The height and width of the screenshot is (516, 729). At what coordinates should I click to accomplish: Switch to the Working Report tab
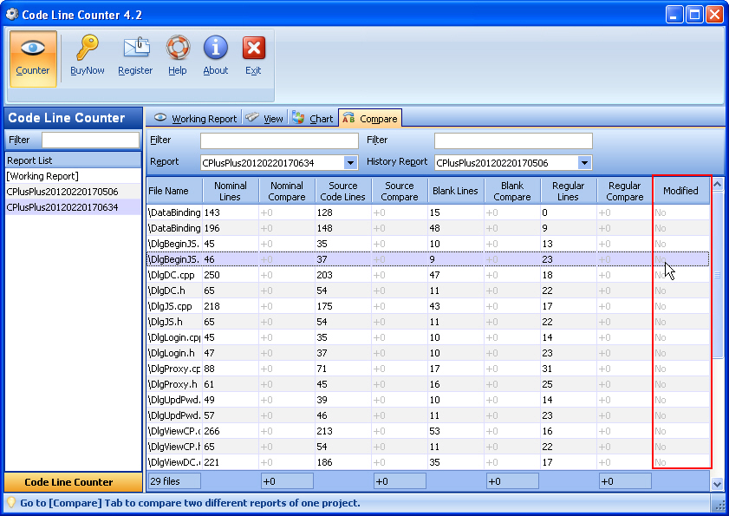coord(196,119)
